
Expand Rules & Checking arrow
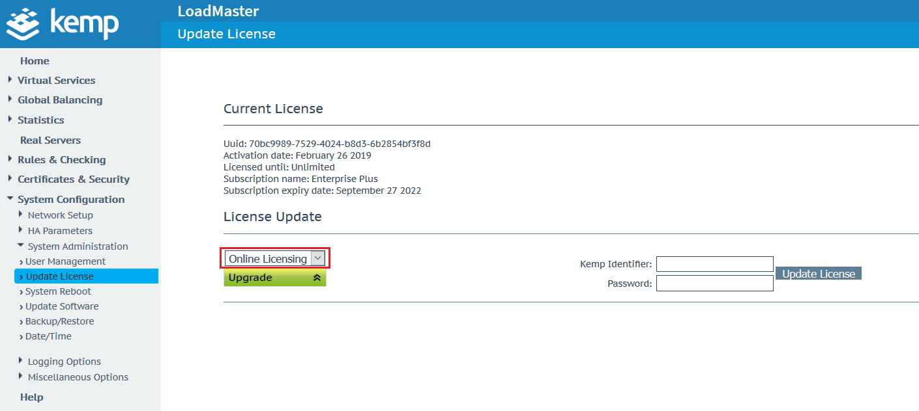[x=10, y=159]
